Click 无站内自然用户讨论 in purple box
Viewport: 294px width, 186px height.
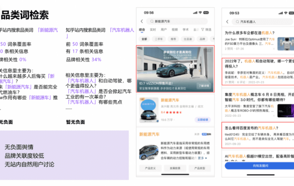click(x=29, y=164)
